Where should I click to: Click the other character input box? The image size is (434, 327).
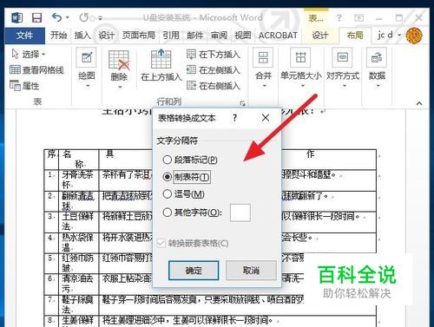pyautogui.click(x=240, y=213)
